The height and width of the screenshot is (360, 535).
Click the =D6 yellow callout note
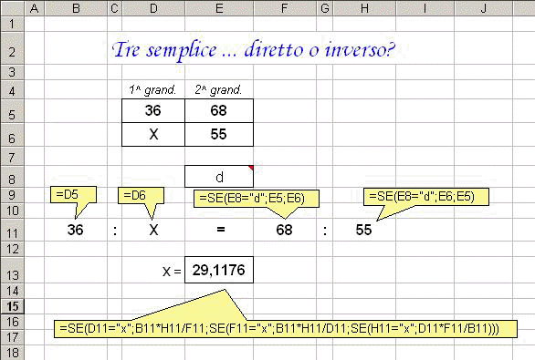tap(141, 196)
